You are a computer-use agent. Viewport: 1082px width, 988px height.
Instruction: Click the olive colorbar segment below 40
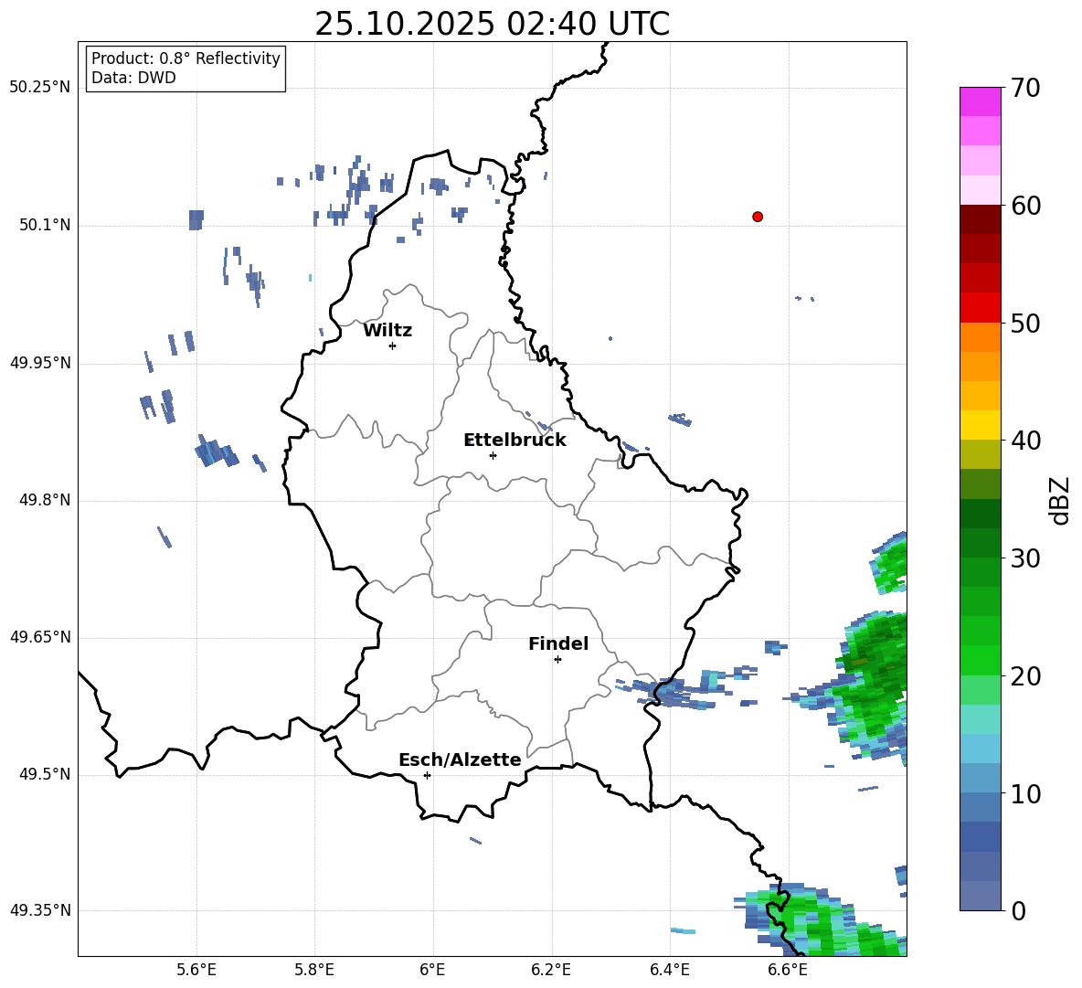980,454
